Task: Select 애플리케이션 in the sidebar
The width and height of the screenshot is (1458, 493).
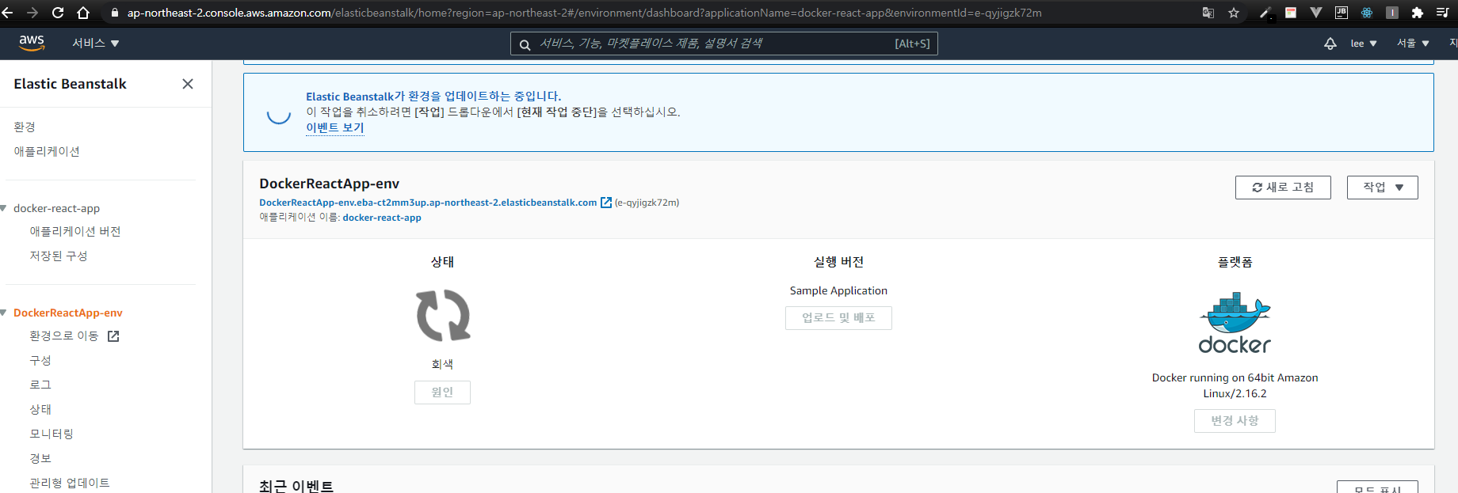Action: (47, 151)
